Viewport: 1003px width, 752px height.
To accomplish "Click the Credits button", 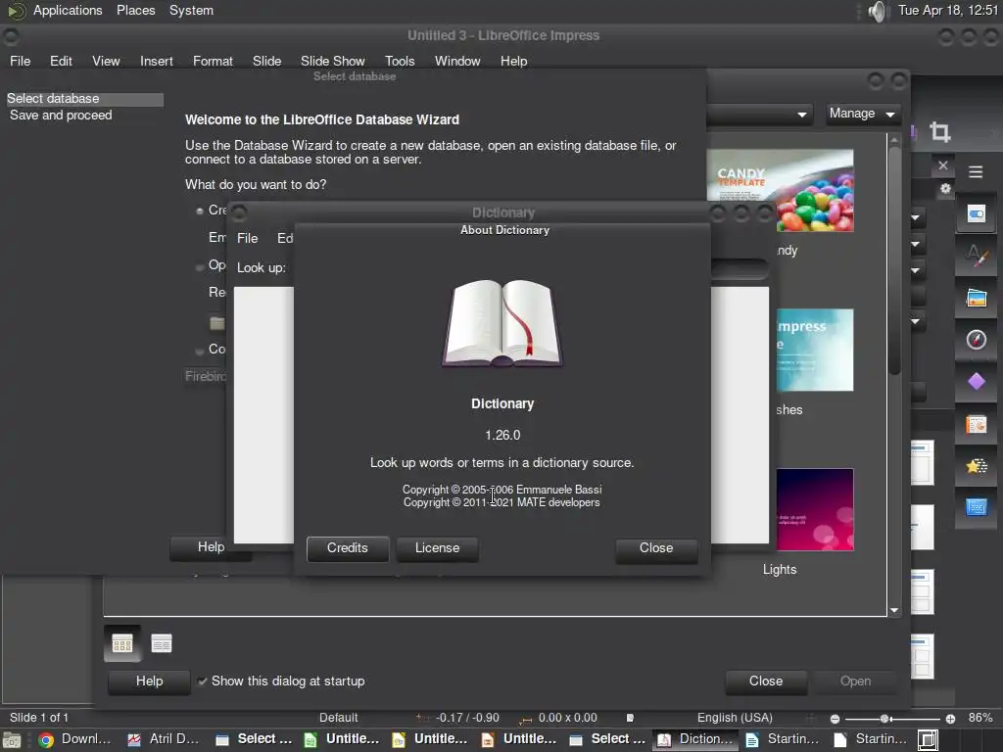I will 348,548.
